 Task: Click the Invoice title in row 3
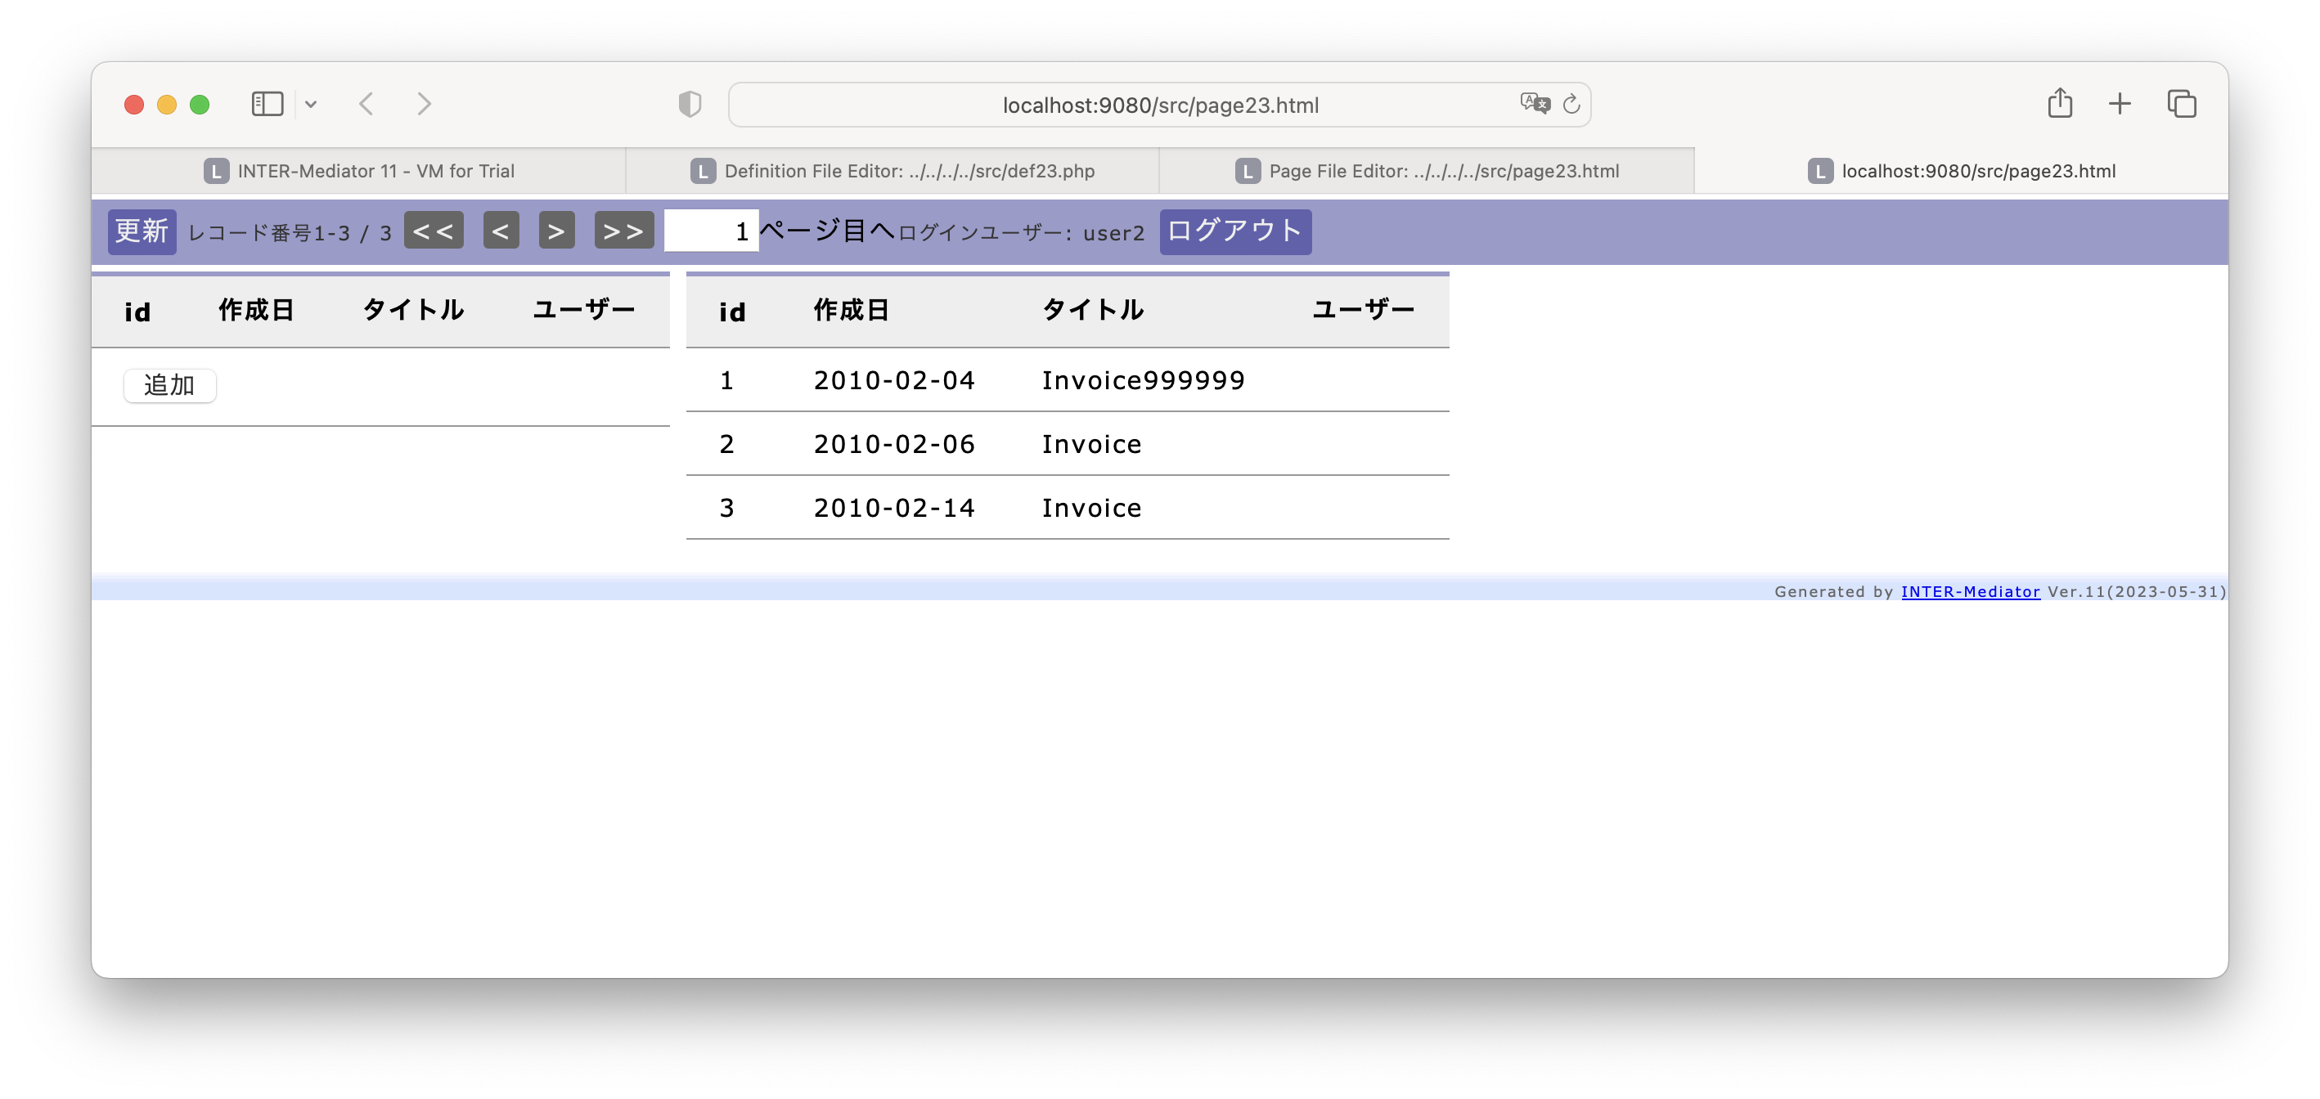coord(1091,508)
